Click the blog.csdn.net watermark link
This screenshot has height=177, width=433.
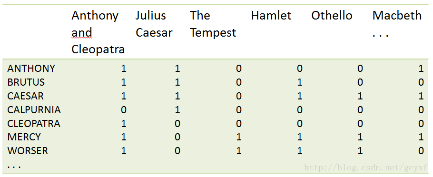pyautogui.click(x=366, y=167)
